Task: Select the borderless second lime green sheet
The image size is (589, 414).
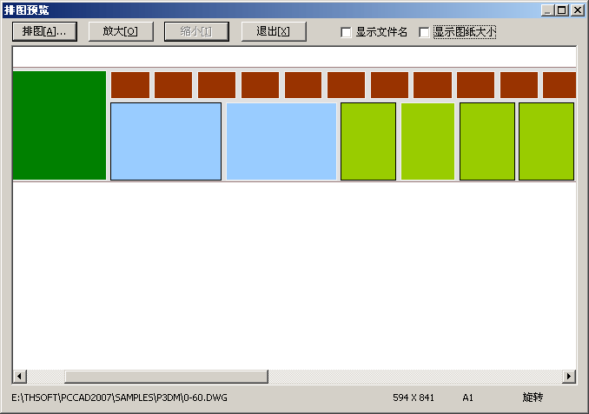Action: click(427, 141)
